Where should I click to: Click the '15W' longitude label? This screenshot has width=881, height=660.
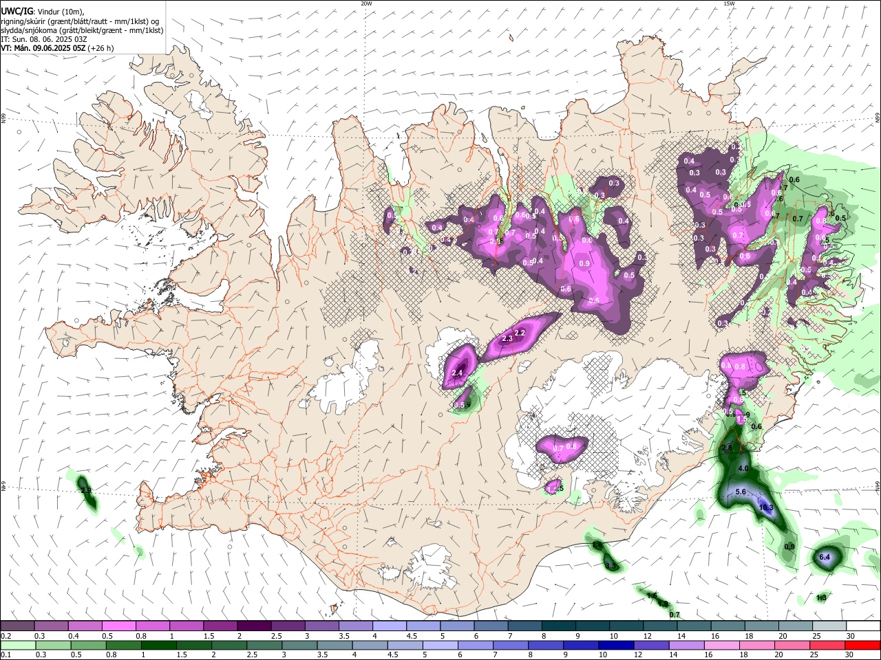(x=729, y=3)
